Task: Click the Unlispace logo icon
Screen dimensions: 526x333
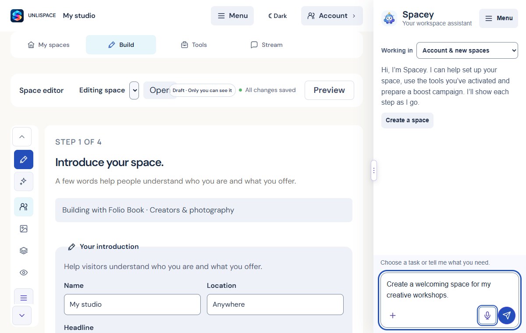Action: tap(17, 16)
